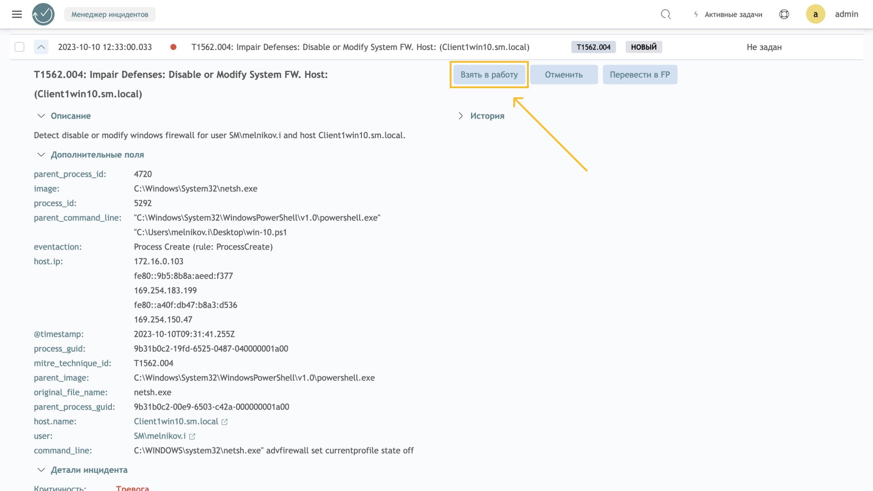
Task: Click the process_guid value
Action: coord(211,349)
